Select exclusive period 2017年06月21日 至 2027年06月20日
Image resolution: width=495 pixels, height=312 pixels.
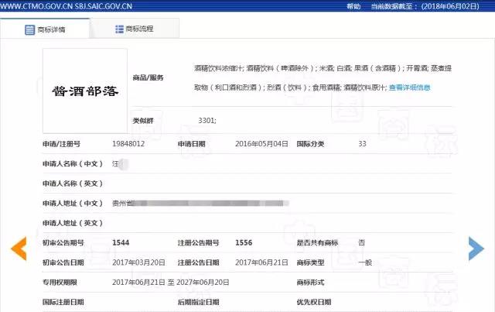coord(170,283)
